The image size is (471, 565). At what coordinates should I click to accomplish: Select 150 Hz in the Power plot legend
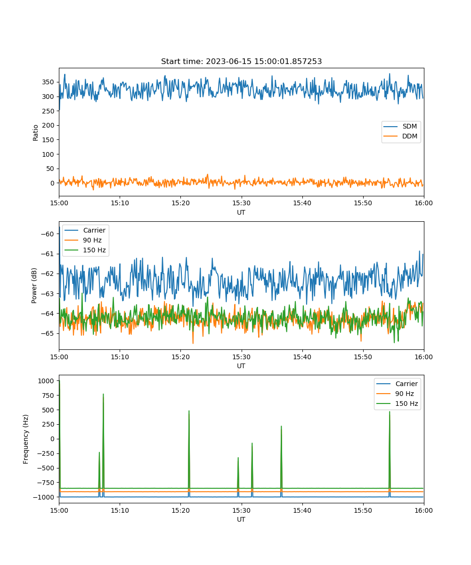(85, 250)
